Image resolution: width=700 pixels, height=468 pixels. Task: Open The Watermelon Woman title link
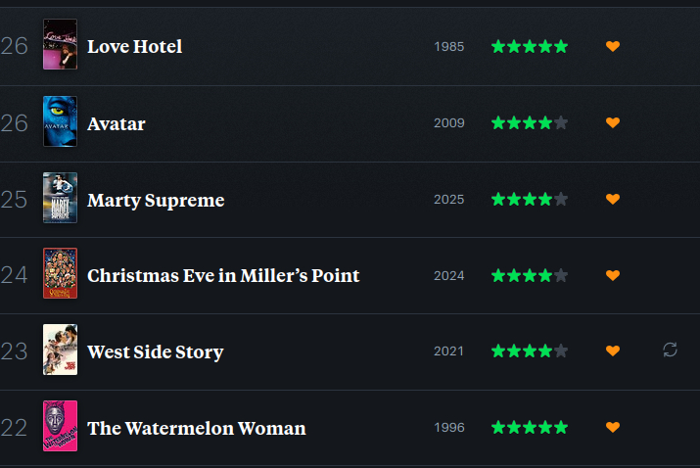point(196,428)
